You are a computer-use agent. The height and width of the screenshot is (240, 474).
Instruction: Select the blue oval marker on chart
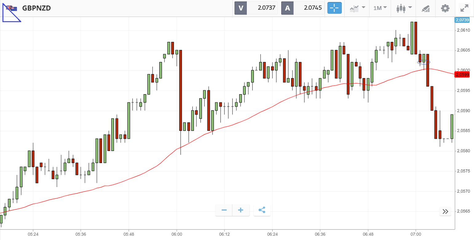[x=424, y=62]
